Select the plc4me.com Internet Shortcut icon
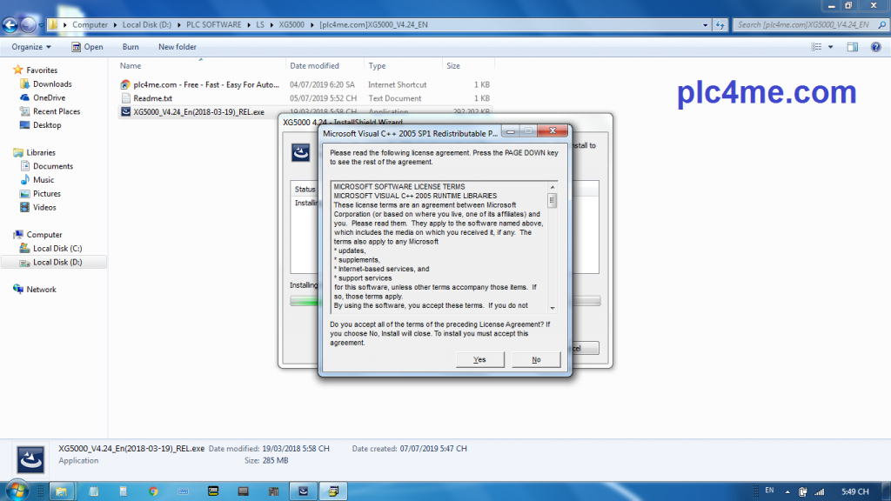The height and width of the screenshot is (501, 891). click(126, 84)
